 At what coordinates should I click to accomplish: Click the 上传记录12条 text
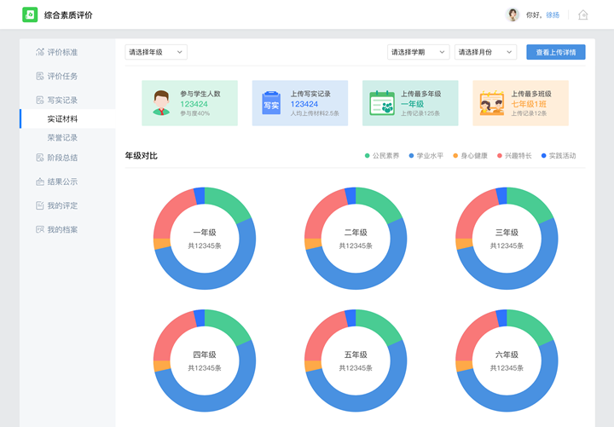pos(529,113)
